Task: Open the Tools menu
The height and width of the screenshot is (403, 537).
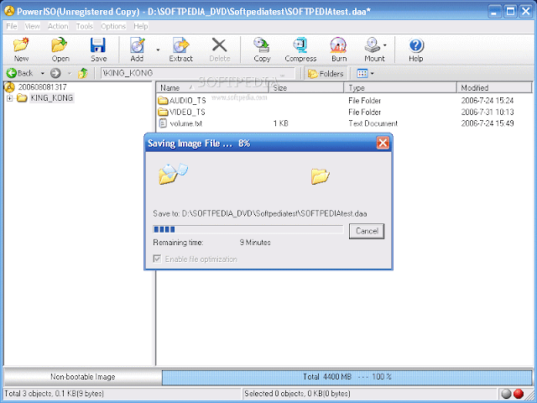Action: (84, 26)
